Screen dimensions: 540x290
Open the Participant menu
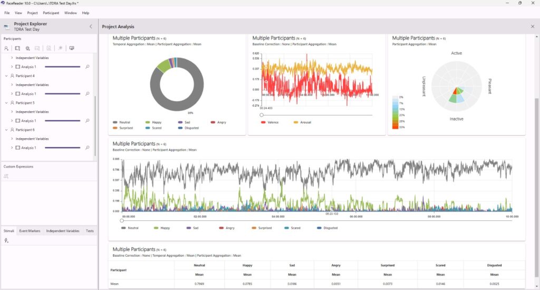tap(51, 13)
